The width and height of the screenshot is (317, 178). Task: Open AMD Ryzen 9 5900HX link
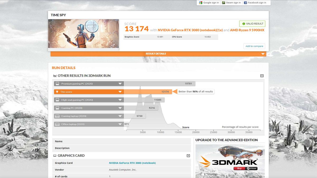click(x=247, y=30)
